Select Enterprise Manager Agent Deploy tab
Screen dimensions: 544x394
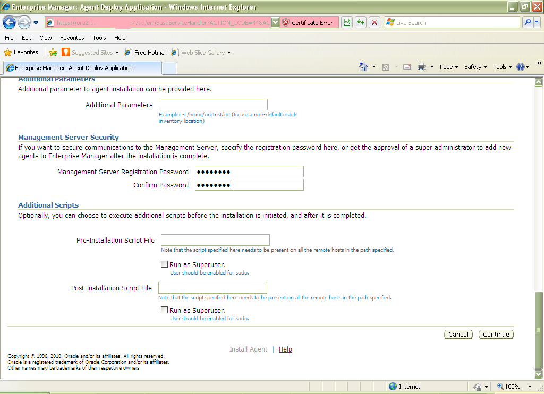(82, 67)
